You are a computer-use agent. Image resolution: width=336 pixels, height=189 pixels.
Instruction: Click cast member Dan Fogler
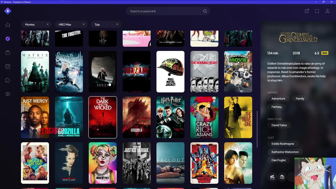click(279, 160)
